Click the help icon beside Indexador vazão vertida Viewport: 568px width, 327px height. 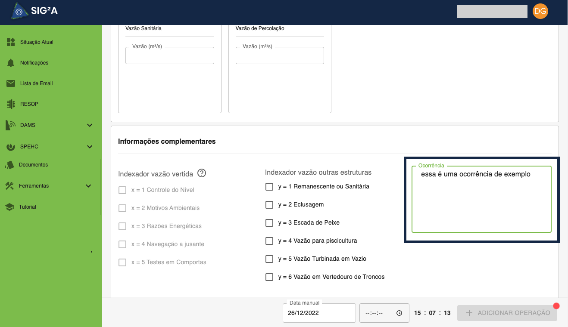click(x=201, y=173)
